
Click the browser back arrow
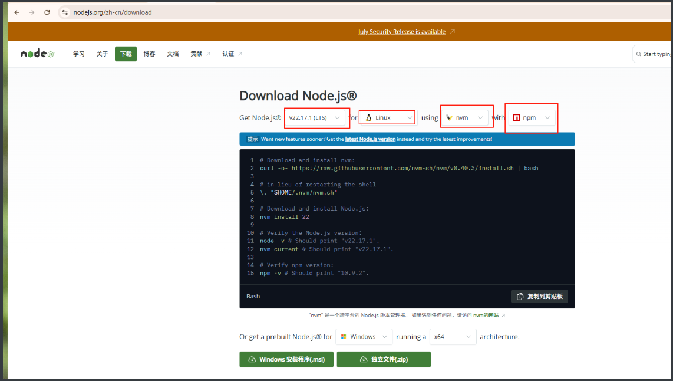[x=17, y=12]
